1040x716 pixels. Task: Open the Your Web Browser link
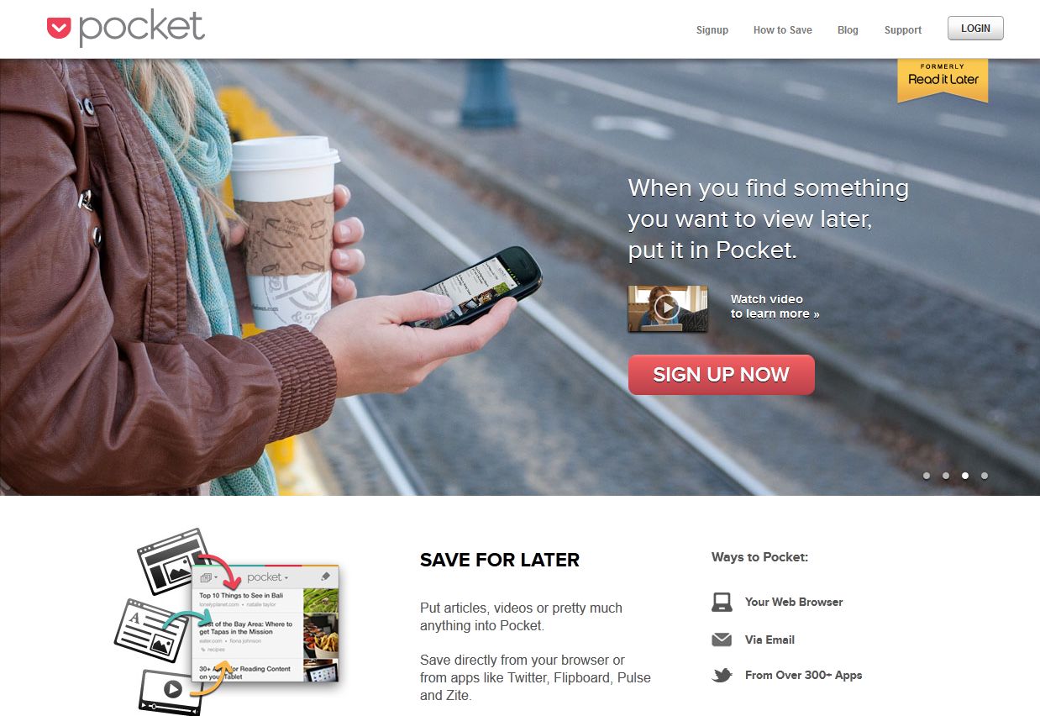[794, 602]
